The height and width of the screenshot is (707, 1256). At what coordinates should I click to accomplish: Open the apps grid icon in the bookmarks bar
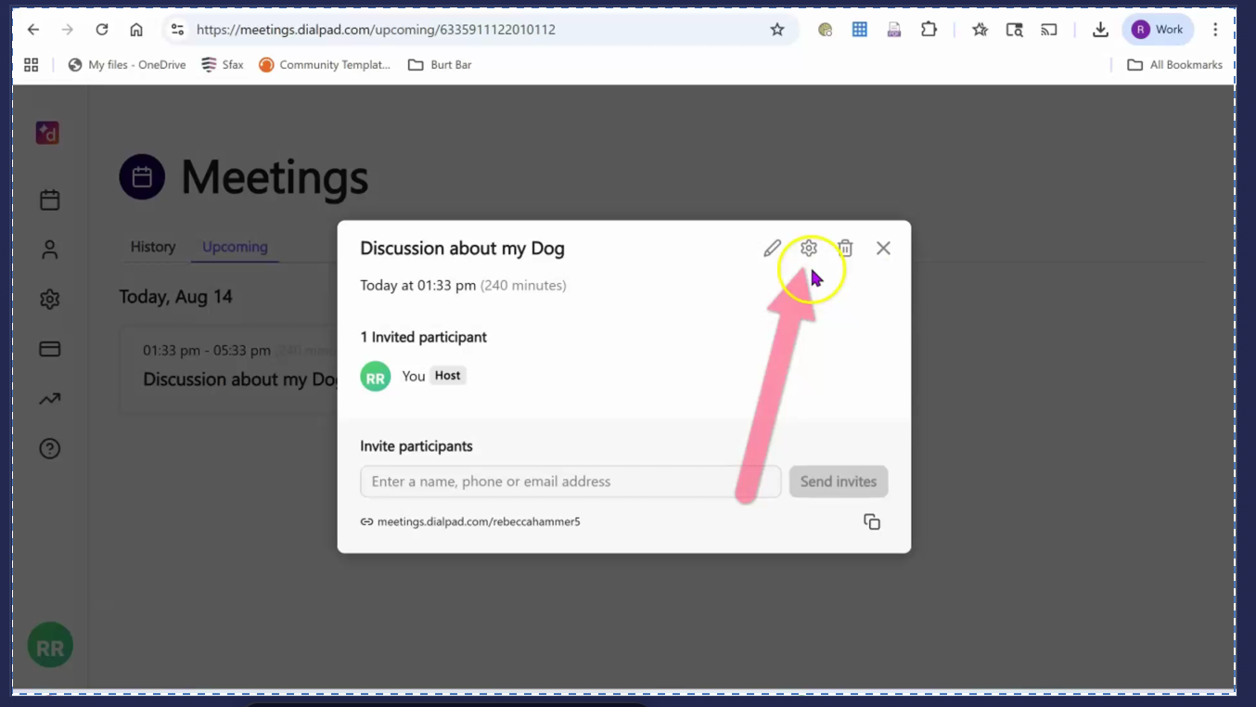[x=32, y=65]
